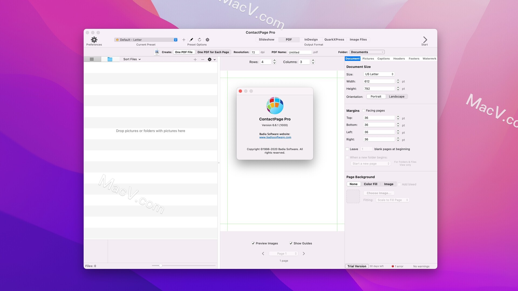Uncheck Preview Images checkbox
This screenshot has height=291, width=518.
(253, 243)
